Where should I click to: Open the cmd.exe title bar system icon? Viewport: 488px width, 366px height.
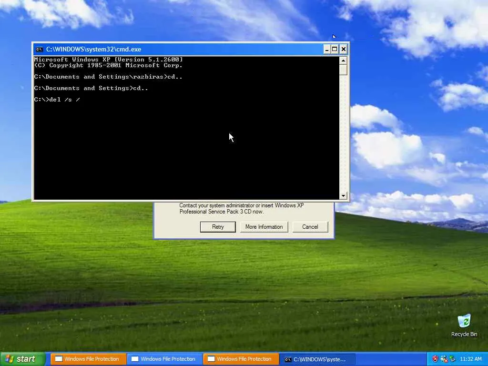pyautogui.click(x=39, y=49)
